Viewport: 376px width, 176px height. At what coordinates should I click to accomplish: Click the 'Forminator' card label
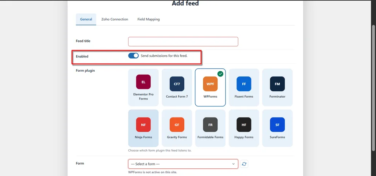pos(277,97)
